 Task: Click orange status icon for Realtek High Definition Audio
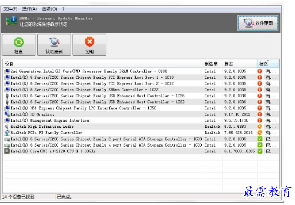click(x=260, y=126)
